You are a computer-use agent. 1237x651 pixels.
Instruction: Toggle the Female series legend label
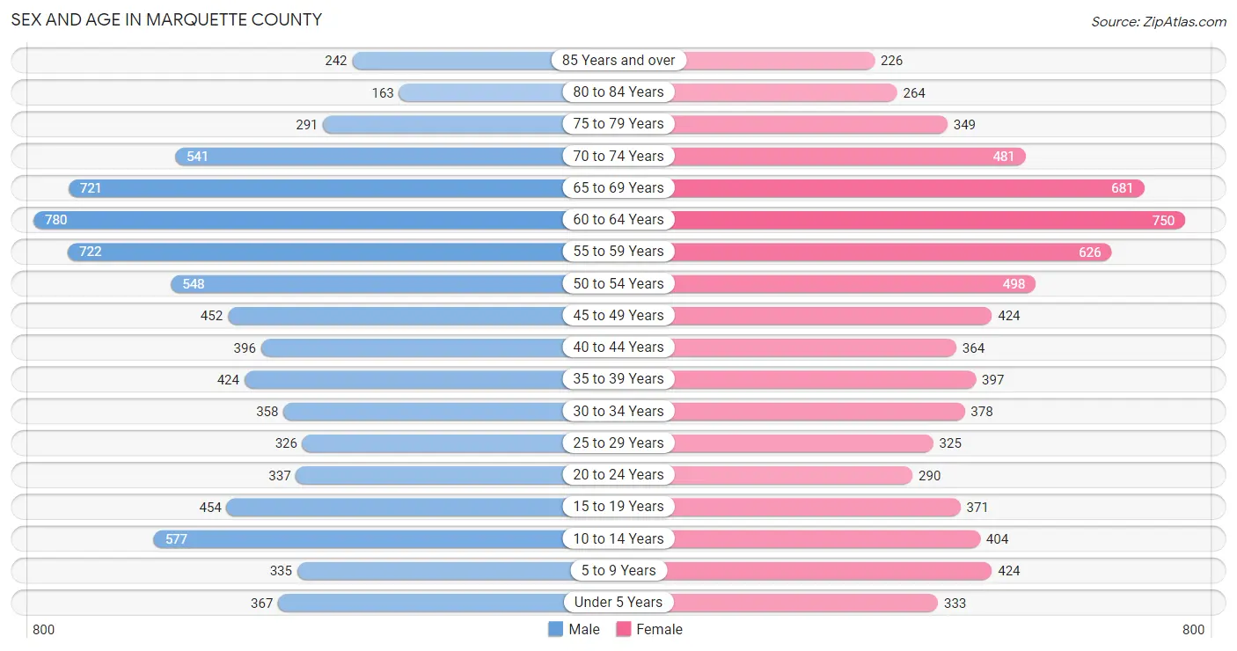click(660, 629)
